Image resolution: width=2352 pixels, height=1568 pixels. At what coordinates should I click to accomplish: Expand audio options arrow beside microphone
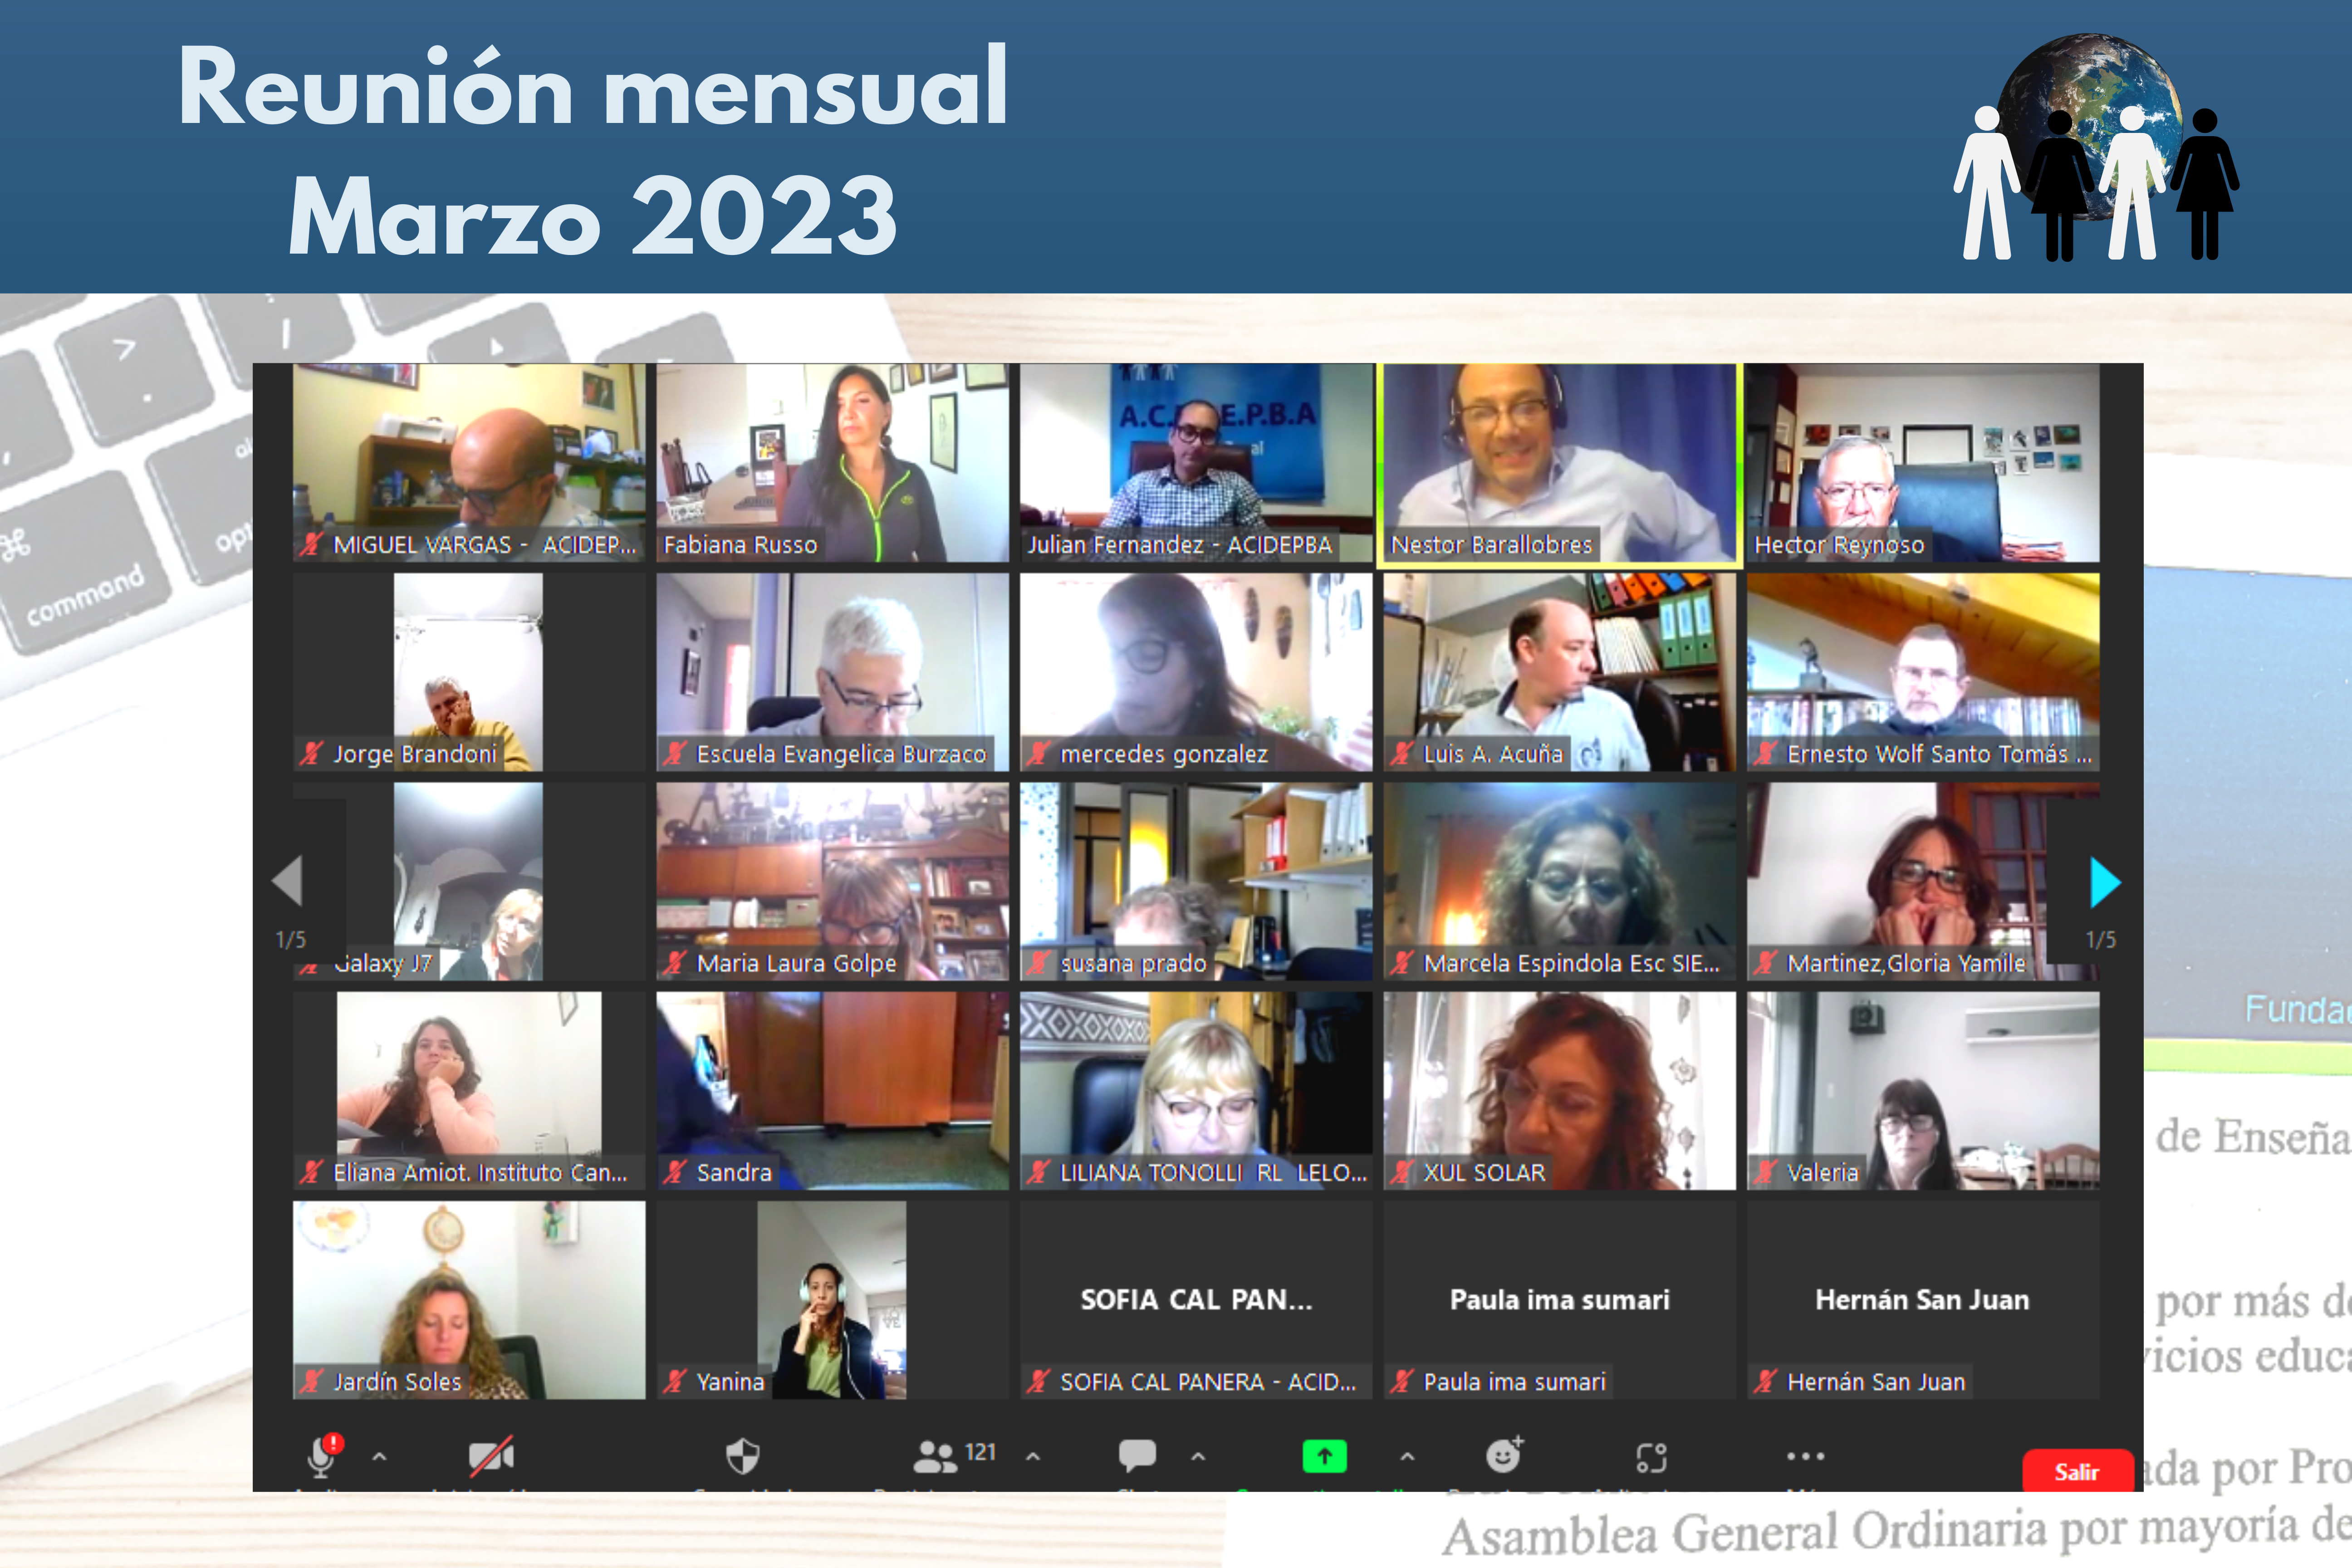point(379,1457)
